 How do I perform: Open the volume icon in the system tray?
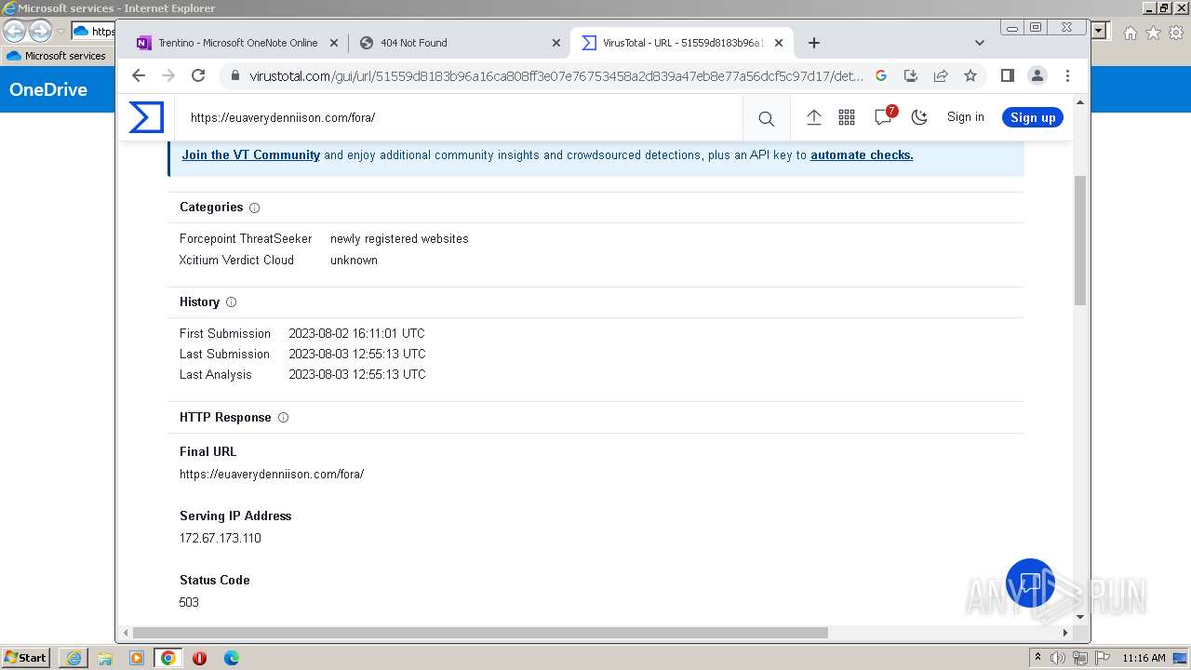[1058, 658]
